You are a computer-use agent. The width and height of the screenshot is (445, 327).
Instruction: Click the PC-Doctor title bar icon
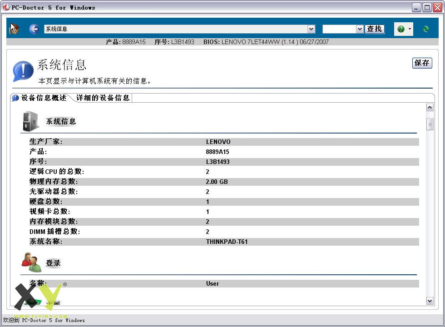pos(5,7)
